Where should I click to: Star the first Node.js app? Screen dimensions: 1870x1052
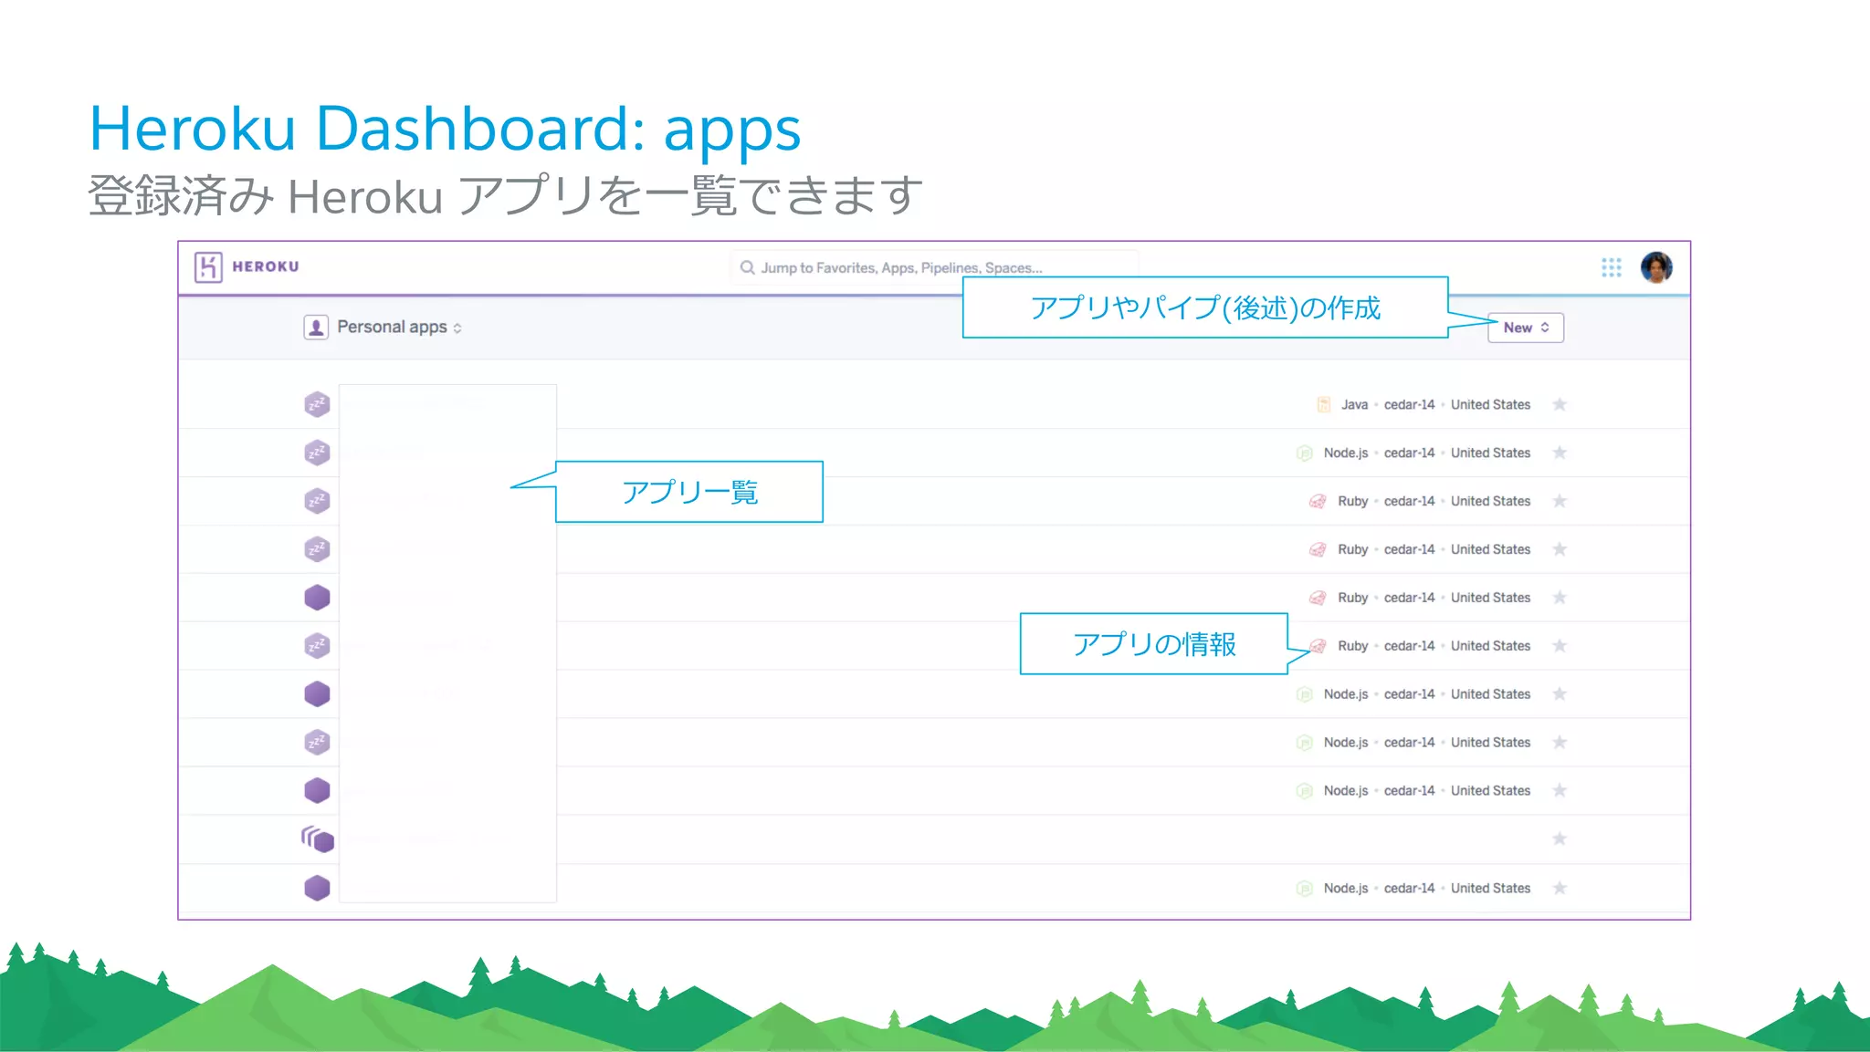pyautogui.click(x=1560, y=453)
